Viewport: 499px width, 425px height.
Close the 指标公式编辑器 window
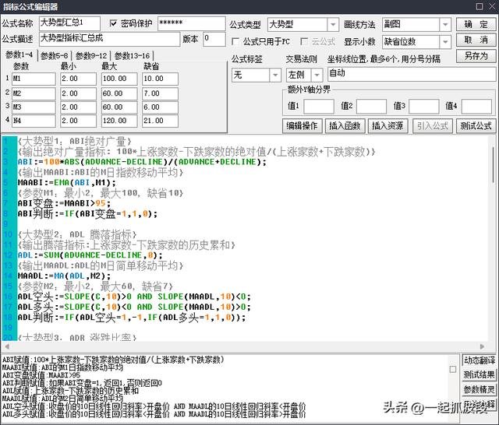(x=491, y=6)
